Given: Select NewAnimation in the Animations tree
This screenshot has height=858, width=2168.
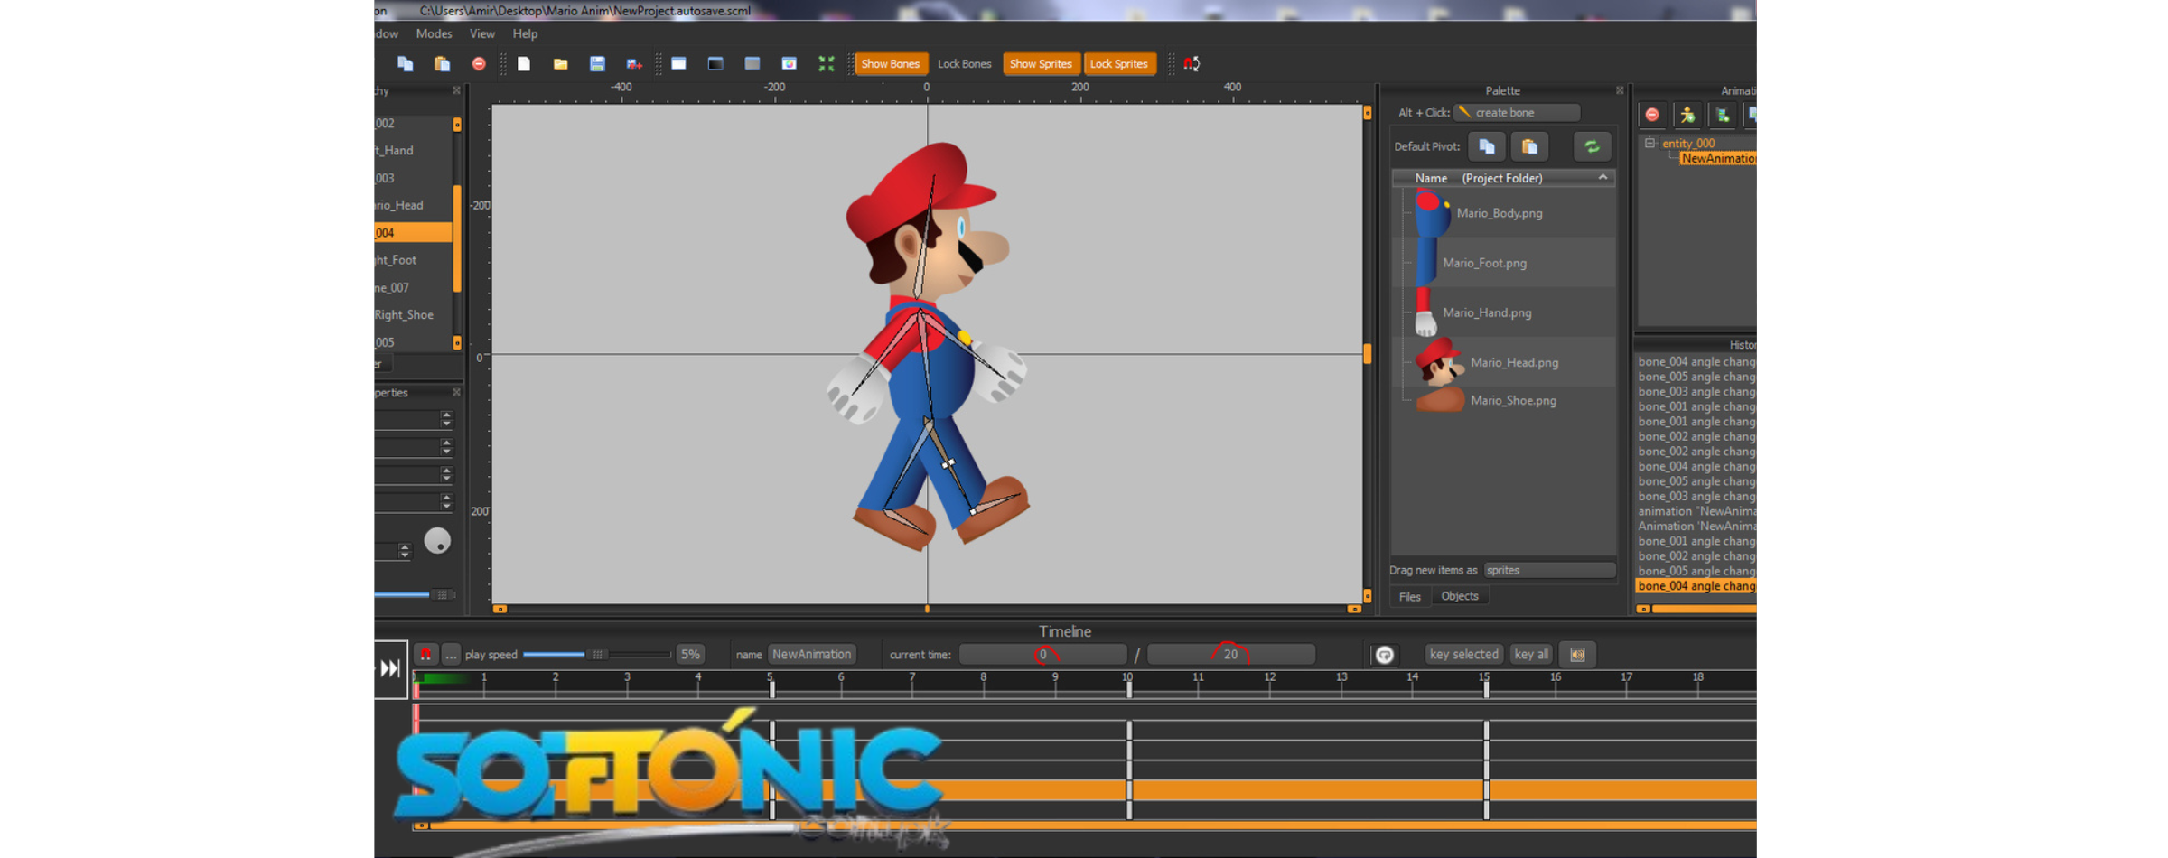Looking at the screenshot, I should coord(1718,158).
